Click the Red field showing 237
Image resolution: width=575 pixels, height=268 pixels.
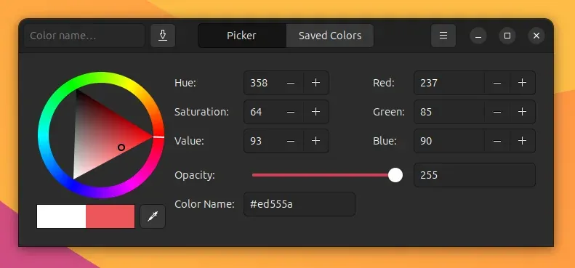coord(449,83)
